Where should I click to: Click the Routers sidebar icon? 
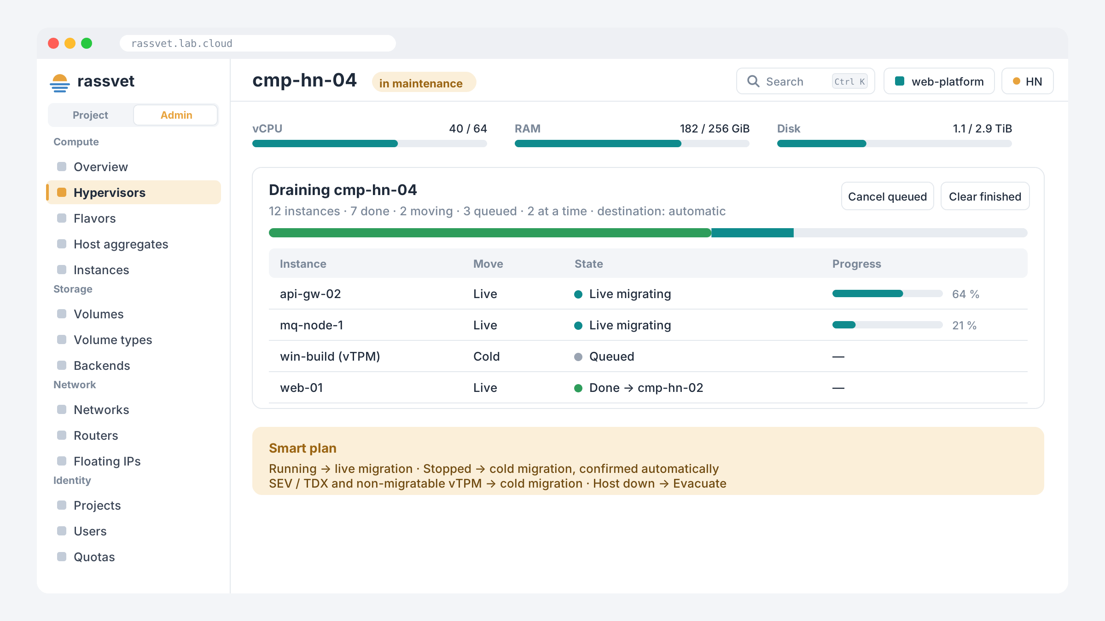click(62, 435)
